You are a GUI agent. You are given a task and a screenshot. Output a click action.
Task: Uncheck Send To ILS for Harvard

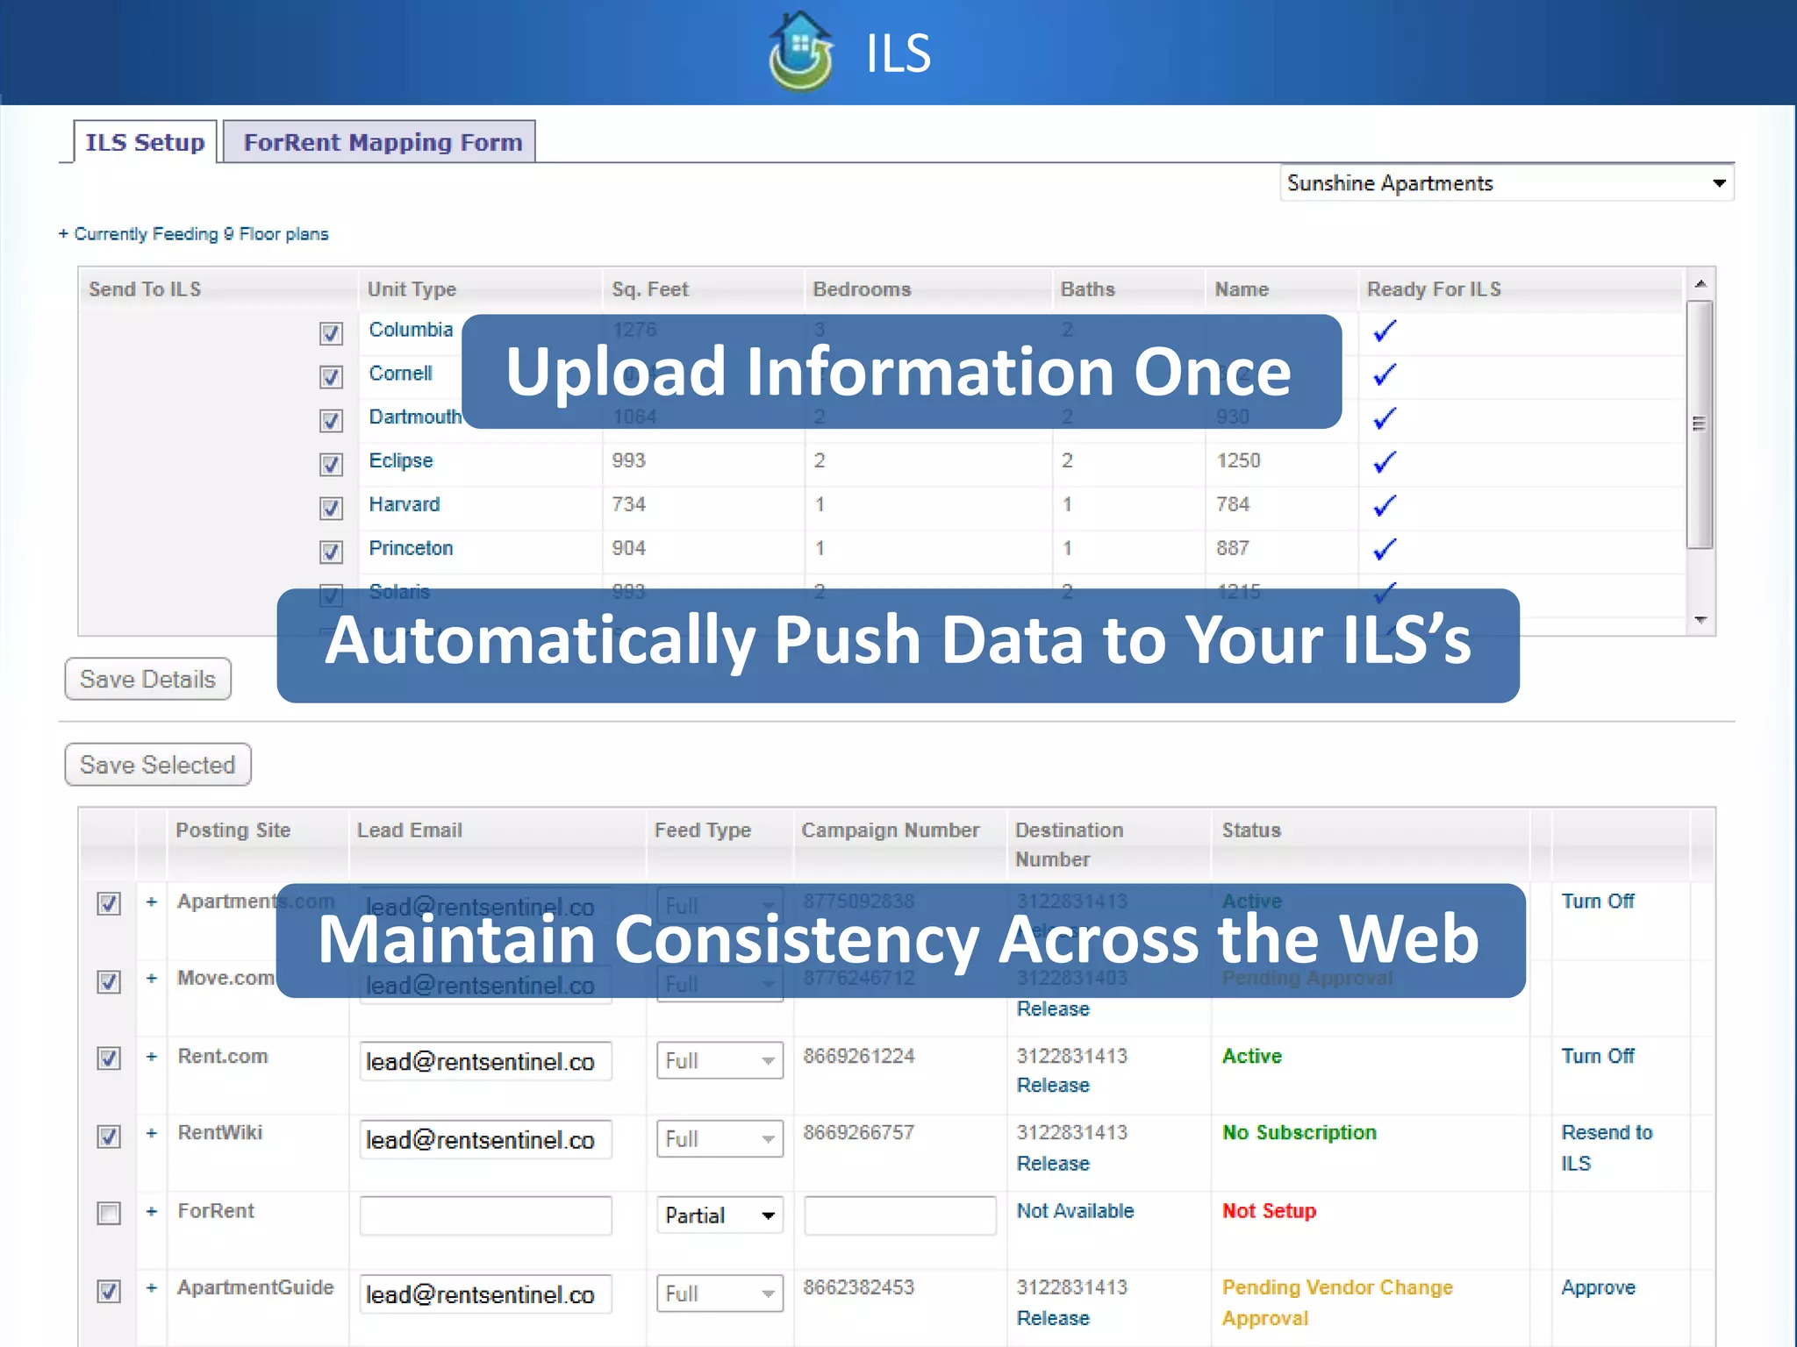pyautogui.click(x=331, y=508)
